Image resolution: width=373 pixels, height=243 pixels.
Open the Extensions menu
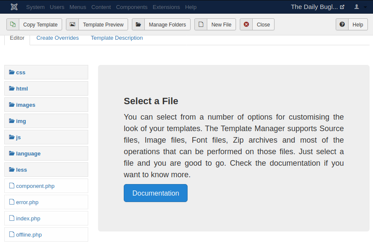(166, 7)
